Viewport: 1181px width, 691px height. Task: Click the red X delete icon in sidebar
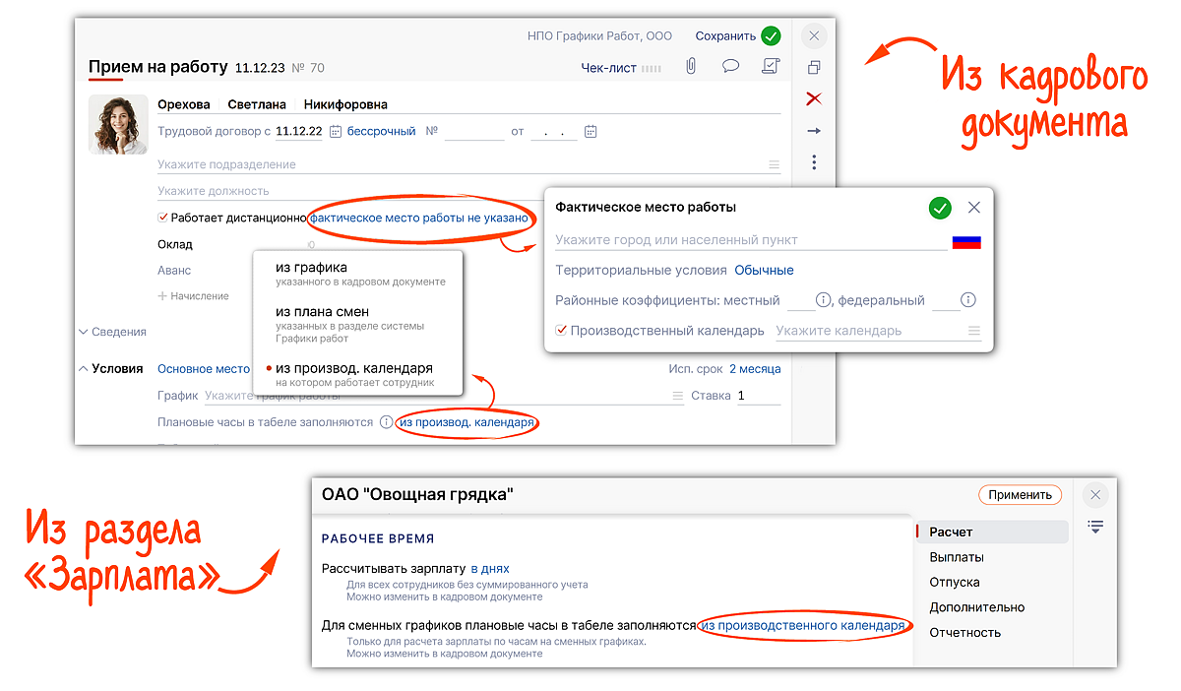tap(814, 98)
